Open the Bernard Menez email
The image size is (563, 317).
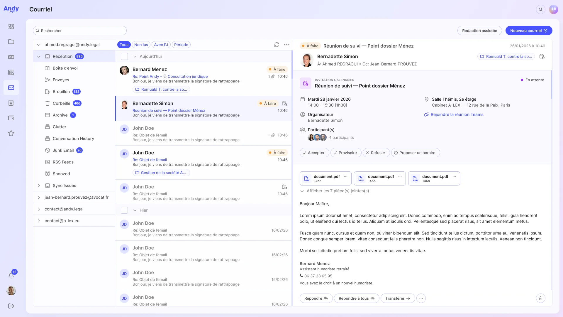204,79
